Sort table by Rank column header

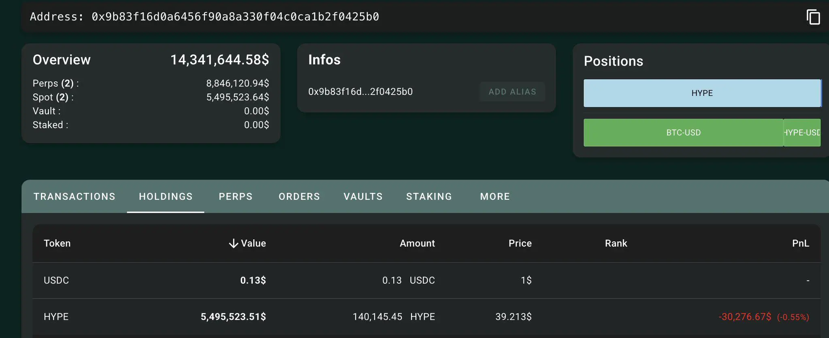[x=616, y=243]
